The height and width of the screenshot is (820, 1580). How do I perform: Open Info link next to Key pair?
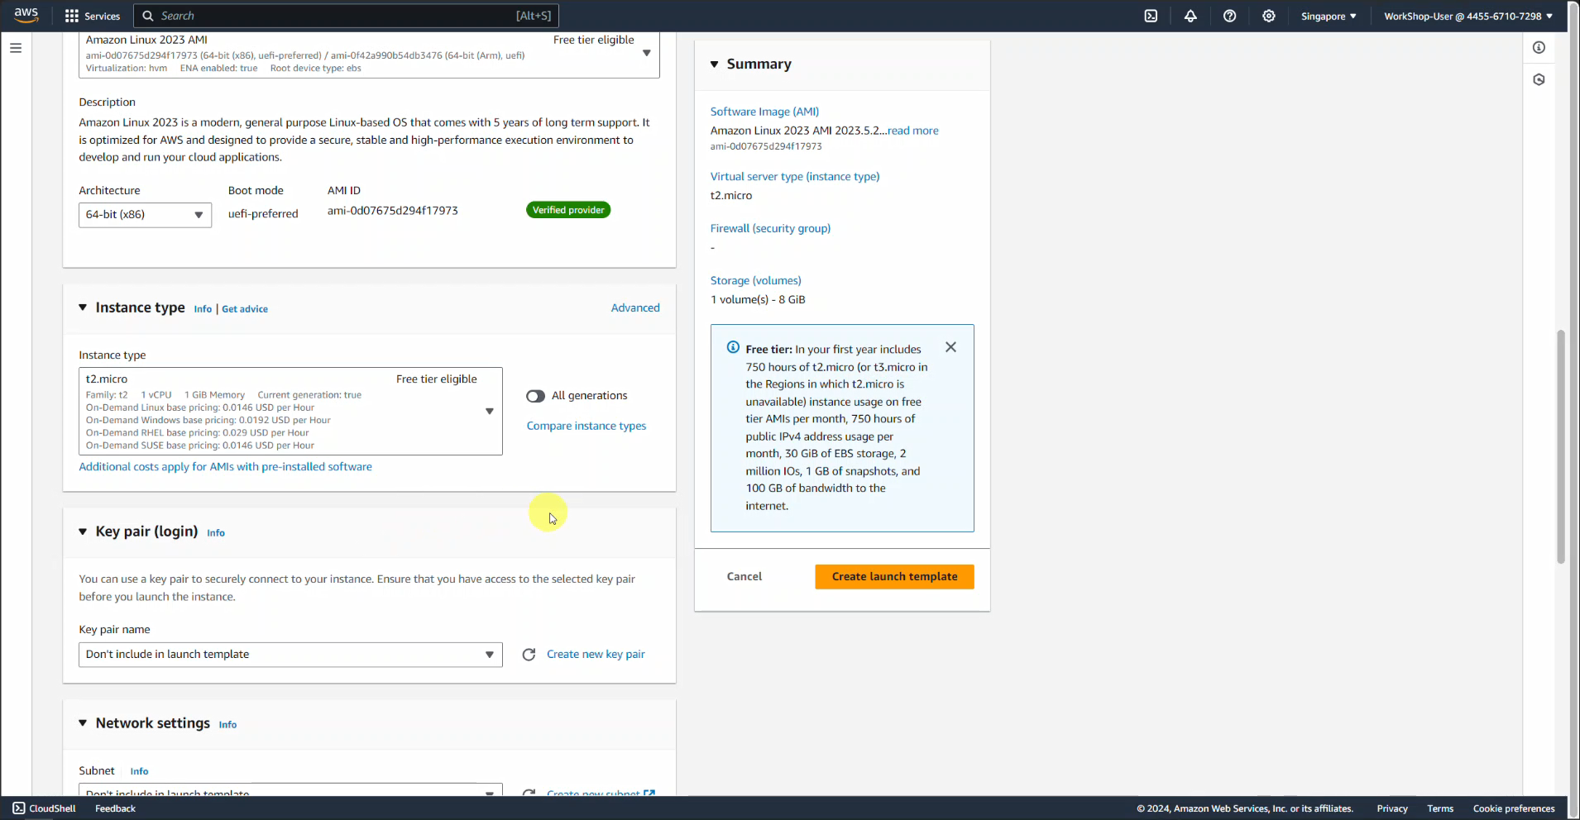[x=216, y=533]
